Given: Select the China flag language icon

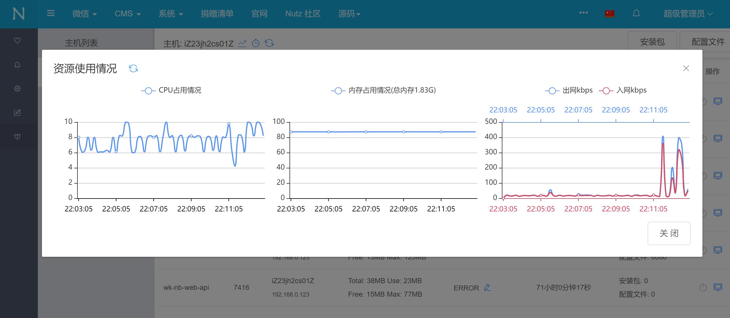Looking at the screenshot, I should pos(609,14).
